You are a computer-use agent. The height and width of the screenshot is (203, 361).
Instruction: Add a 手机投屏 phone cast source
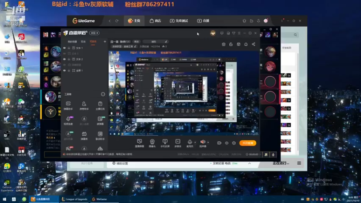[165, 143]
